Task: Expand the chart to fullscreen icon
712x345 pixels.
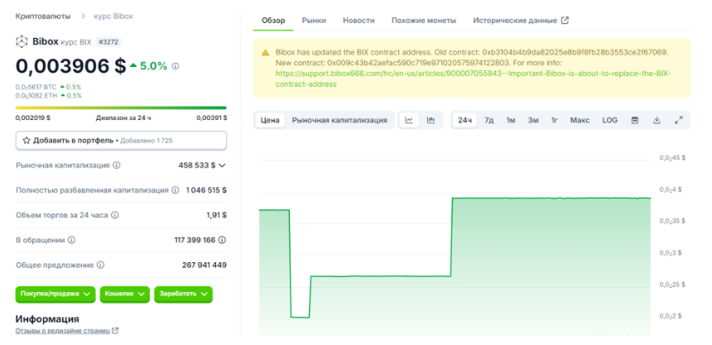Action: click(x=678, y=120)
